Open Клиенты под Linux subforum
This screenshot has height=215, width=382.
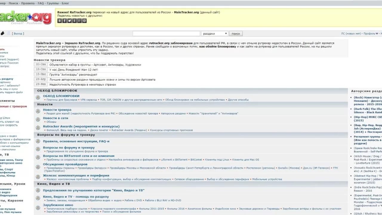[217, 160]
